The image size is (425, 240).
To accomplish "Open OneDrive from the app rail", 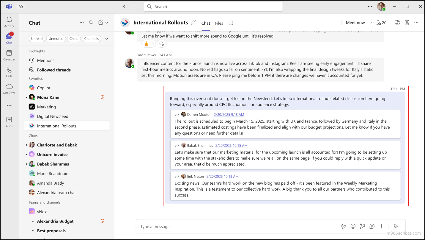I will click(x=9, y=89).
